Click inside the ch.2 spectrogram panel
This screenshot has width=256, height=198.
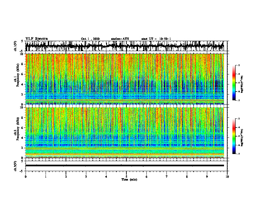pyautogui.click(x=125, y=133)
